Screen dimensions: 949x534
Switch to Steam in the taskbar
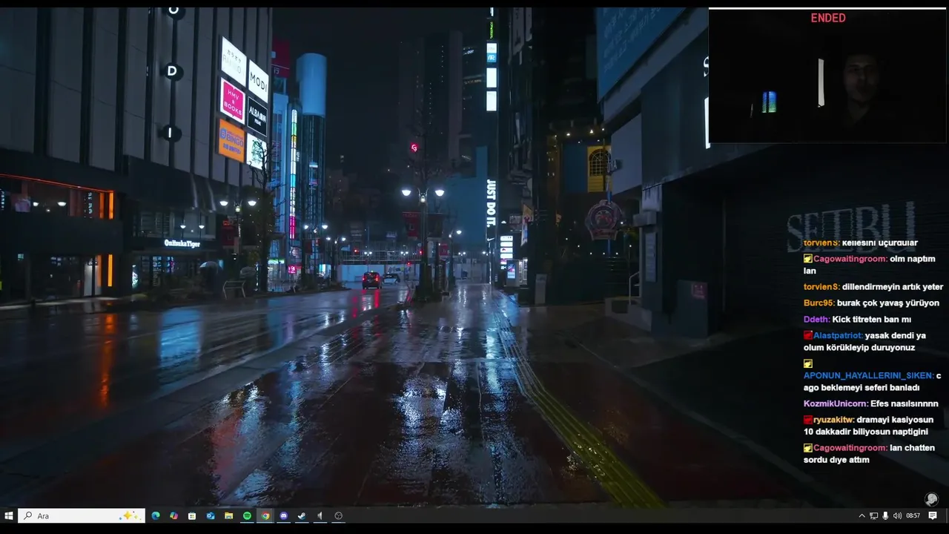click(302, 515)
